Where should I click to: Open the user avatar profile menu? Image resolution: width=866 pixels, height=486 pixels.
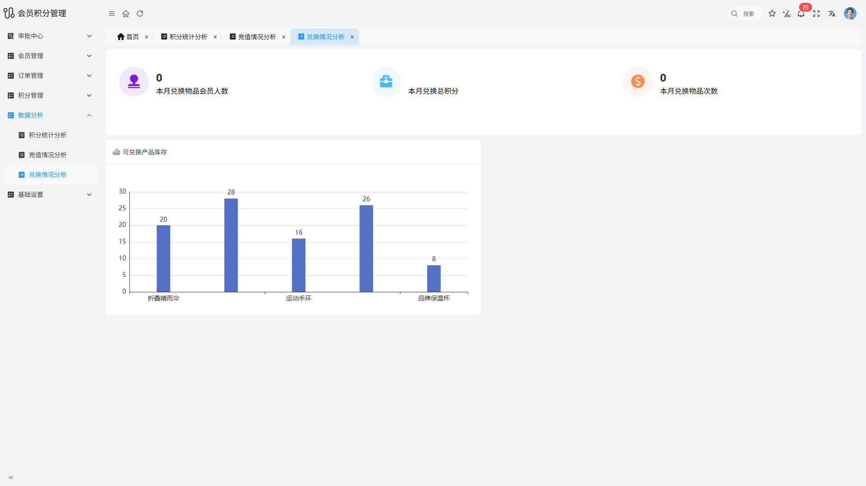click(x=850, y=14)
